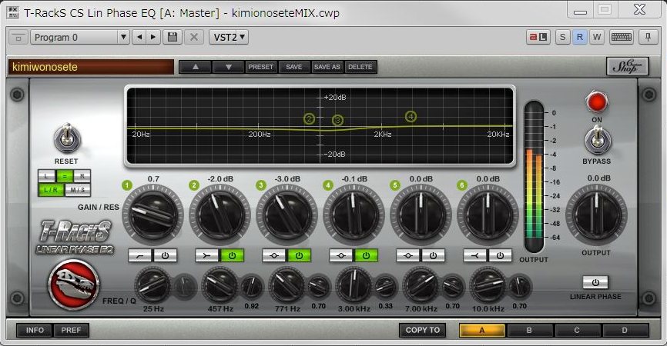
Task: Disable band 3 green power button
Action: (299, 255)
